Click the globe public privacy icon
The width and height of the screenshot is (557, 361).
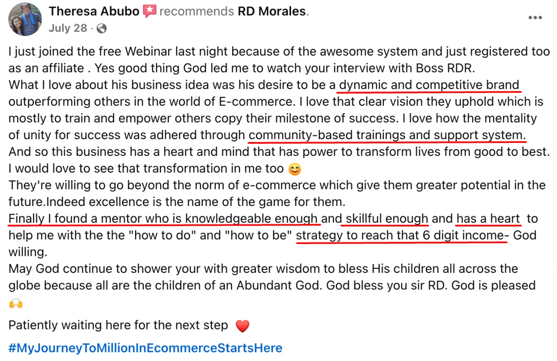[102, 28]
